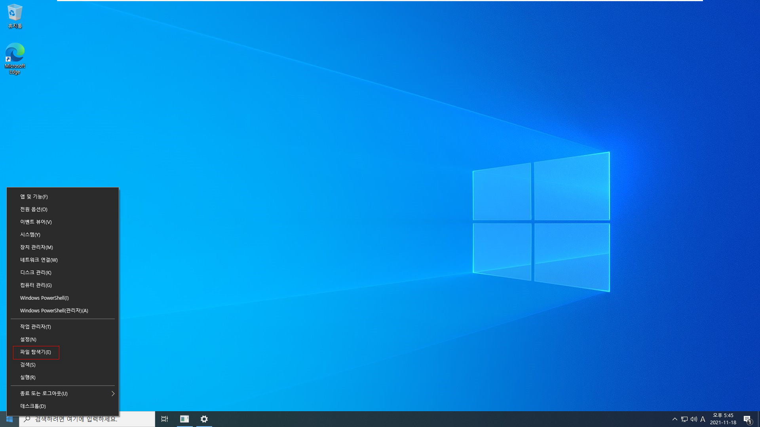Expand the 종료 또는 로그아웃(U) submenu arrow
The width and height of the screenshot is (760, 427).
[113, 393]
